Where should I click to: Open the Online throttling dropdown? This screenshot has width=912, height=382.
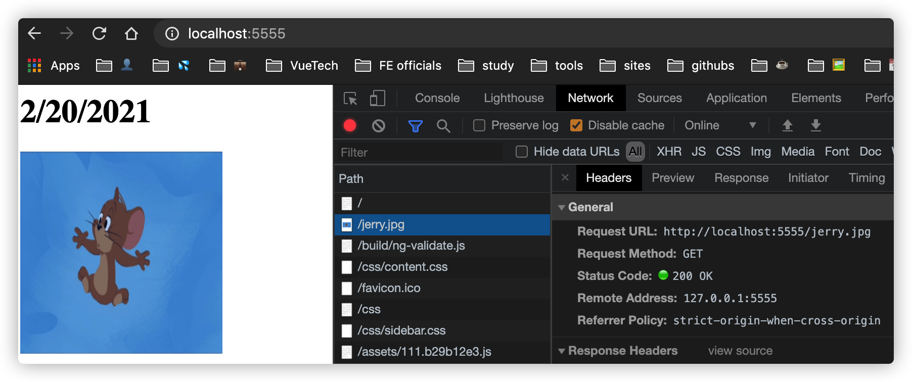coord(720,125)
